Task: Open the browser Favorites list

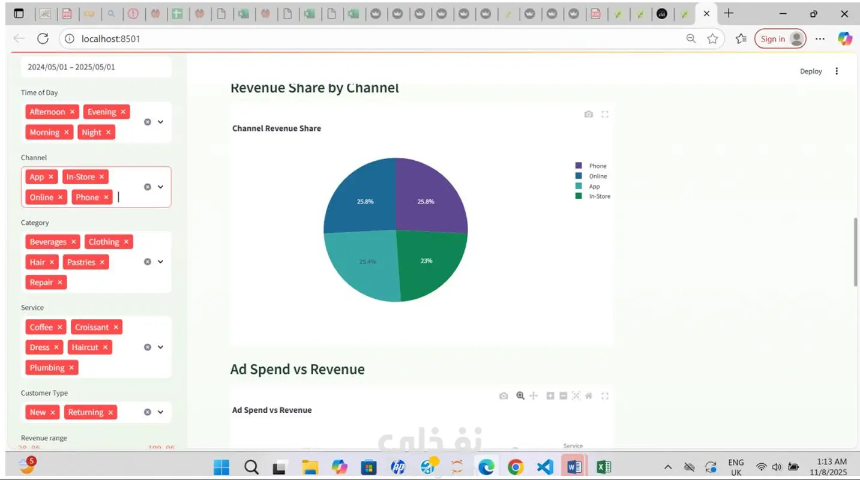Action: [x=741, y=39]
